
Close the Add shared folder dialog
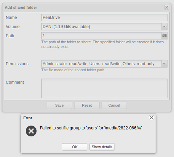[167, 7]
